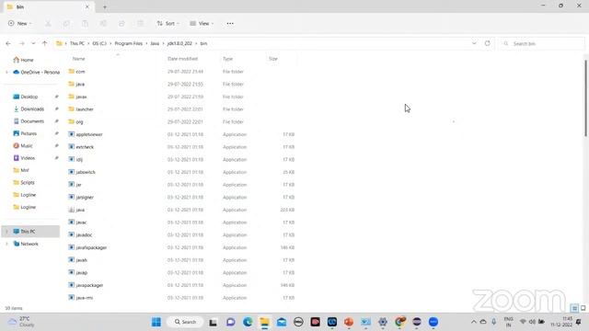Expand the Network tree node

click(x=6, y=244)
